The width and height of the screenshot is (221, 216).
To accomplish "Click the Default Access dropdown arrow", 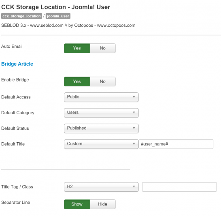I will tap(134, 97).
